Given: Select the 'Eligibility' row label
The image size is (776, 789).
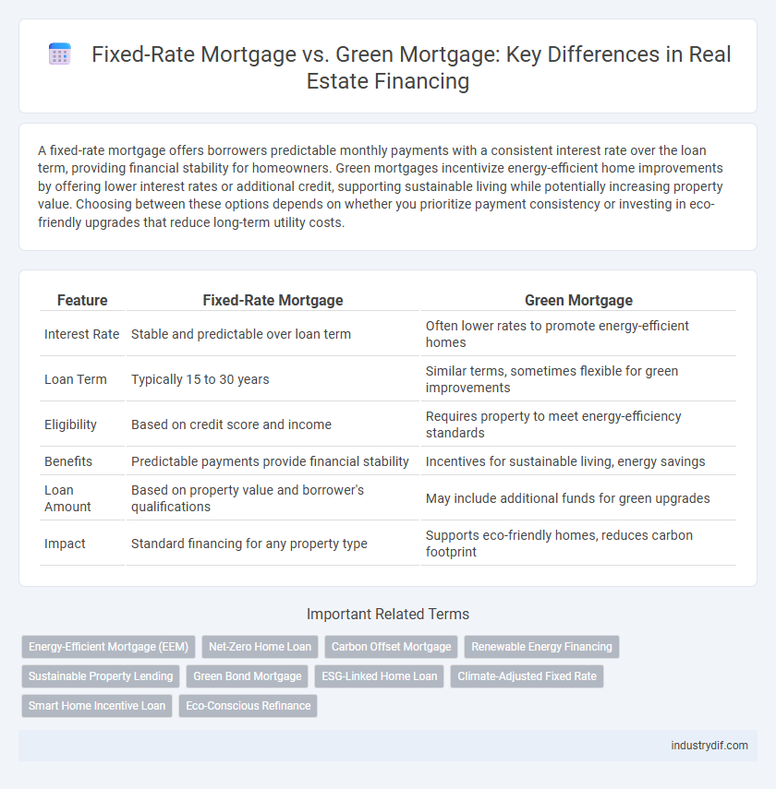Looking at the screenshot, I should (x=70, y=424).
